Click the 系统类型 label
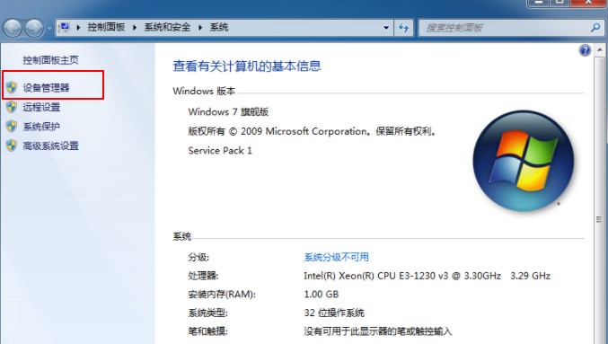Screen dimensions: 608x344 [207, 313]
